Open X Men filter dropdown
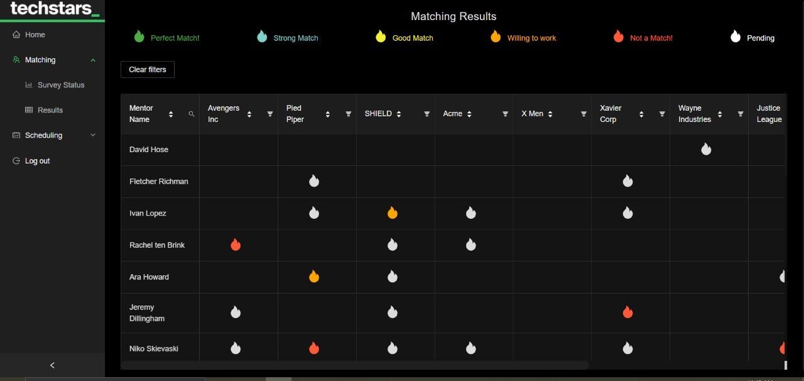Viewport: 804px width, 381px height. coord(584,114)
